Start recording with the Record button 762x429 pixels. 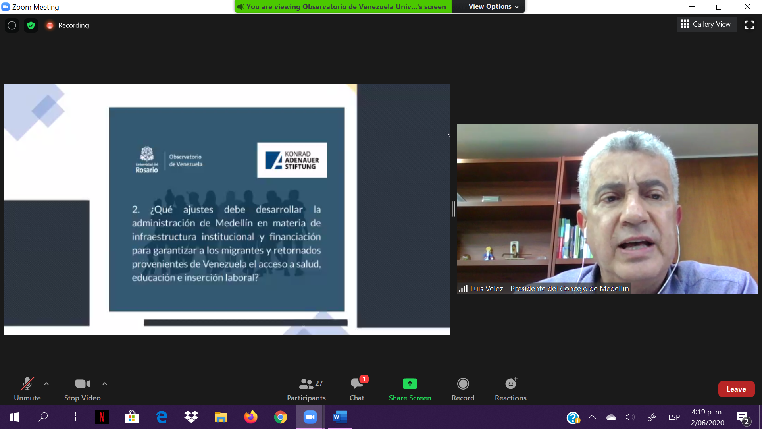463,389
